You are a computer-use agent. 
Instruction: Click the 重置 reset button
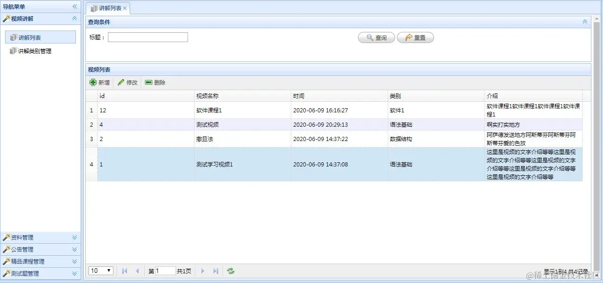tap(415, 37)
